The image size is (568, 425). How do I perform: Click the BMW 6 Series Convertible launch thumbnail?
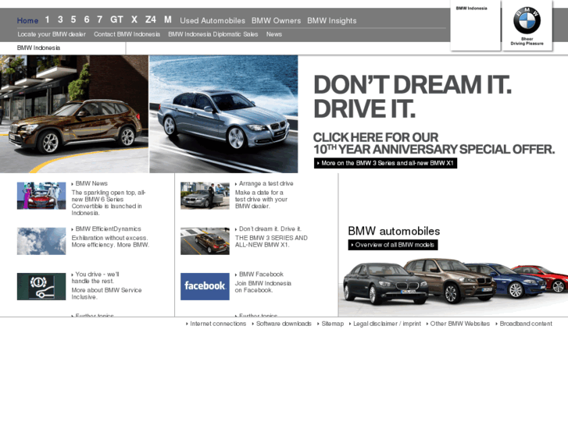coord(41,196)
